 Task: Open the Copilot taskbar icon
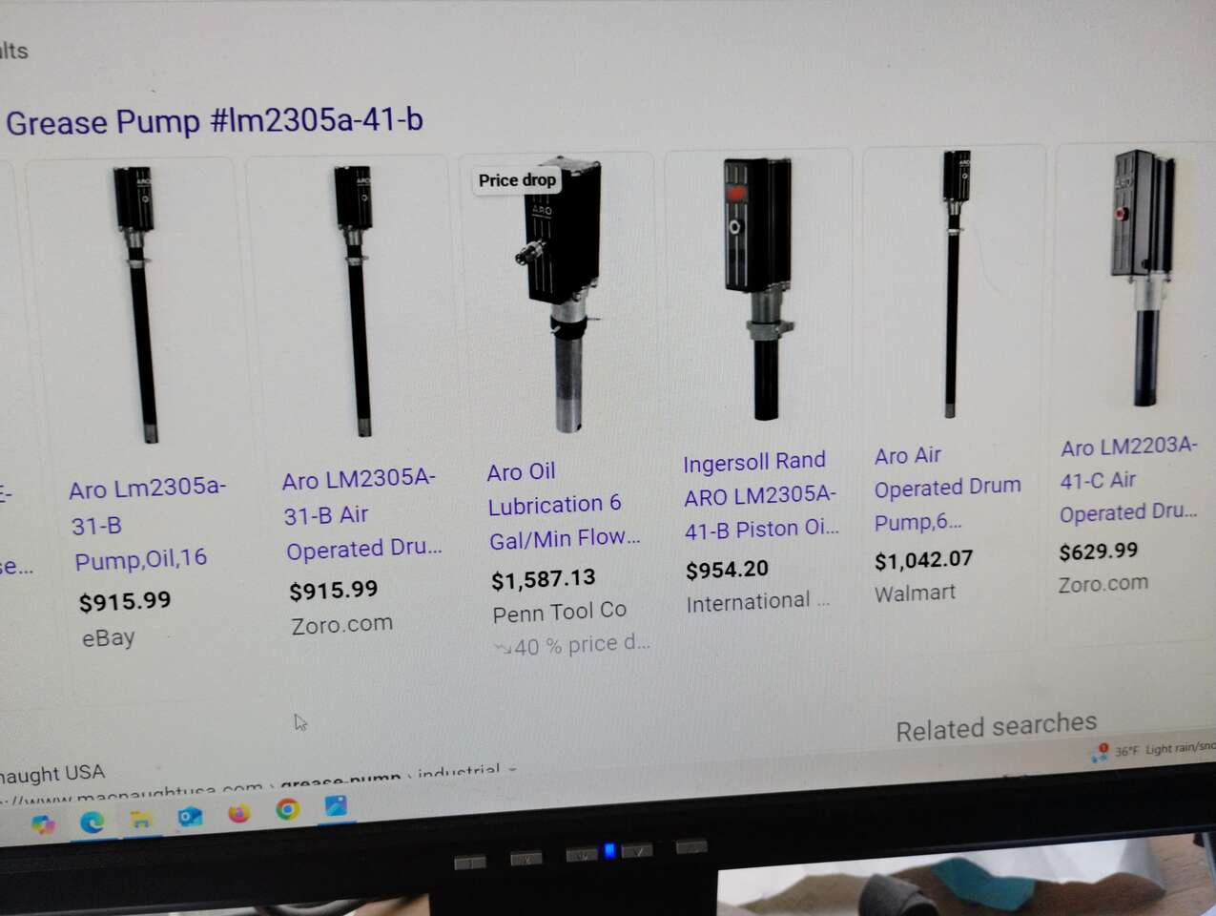(43, 823)
